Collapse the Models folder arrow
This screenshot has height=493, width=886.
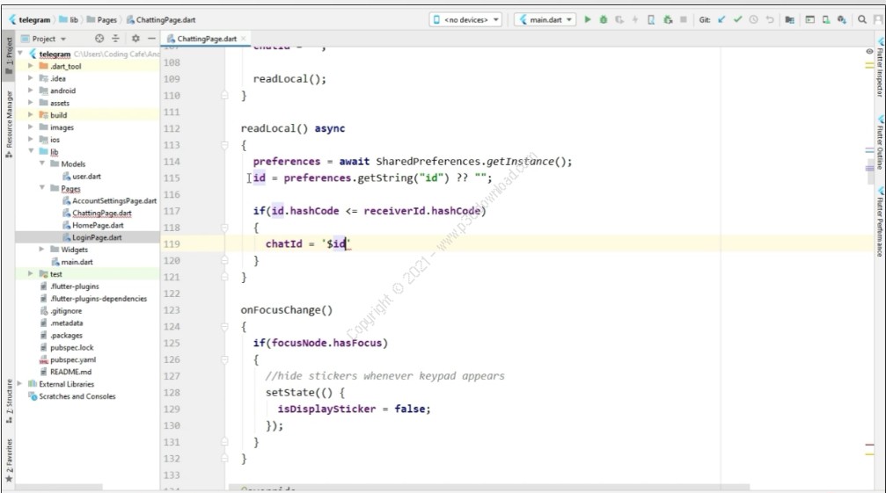(x=42, y=163)
